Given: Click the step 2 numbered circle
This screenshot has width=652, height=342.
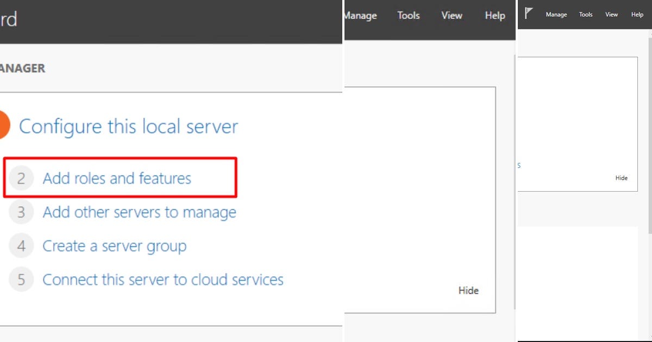Looking at the screenshot, I should [21, 178].
